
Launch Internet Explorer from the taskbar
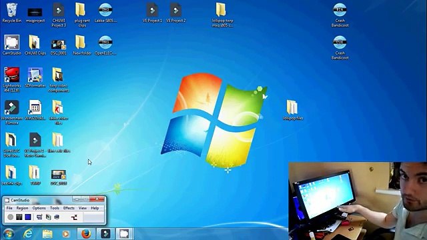[x=28, y=234]
